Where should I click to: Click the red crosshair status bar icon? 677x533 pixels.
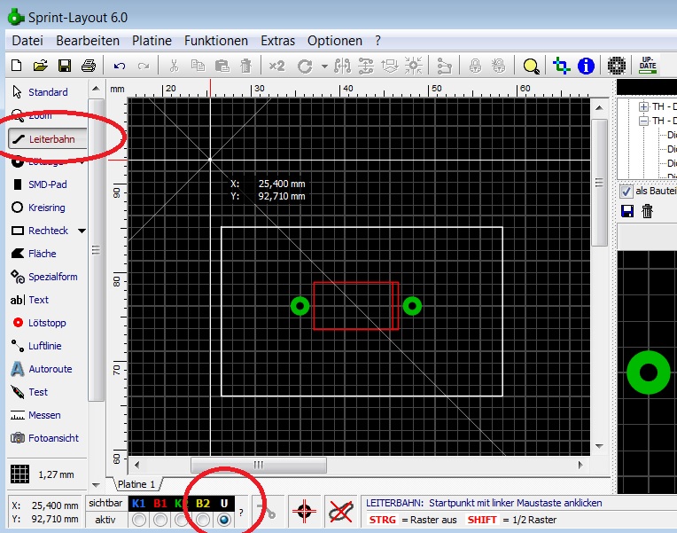(305, 511)
